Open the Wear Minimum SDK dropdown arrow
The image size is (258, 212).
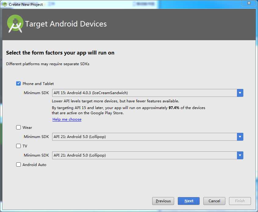pos(240,137)
